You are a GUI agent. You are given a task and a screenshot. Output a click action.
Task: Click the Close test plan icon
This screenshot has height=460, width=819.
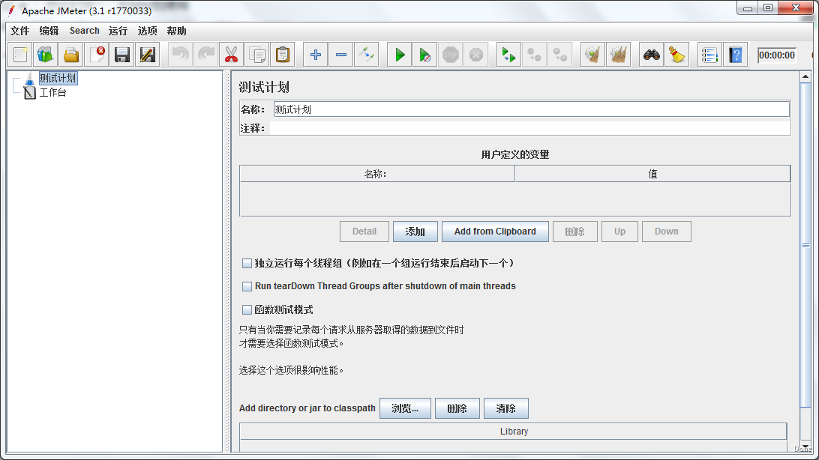point(97,55)
